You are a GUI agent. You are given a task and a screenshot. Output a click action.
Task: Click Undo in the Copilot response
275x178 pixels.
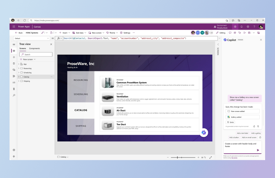coord(230,122)
